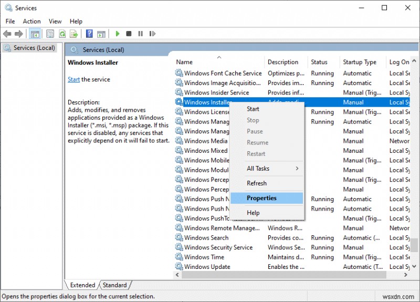Open the Action menu

coord(31,22)
